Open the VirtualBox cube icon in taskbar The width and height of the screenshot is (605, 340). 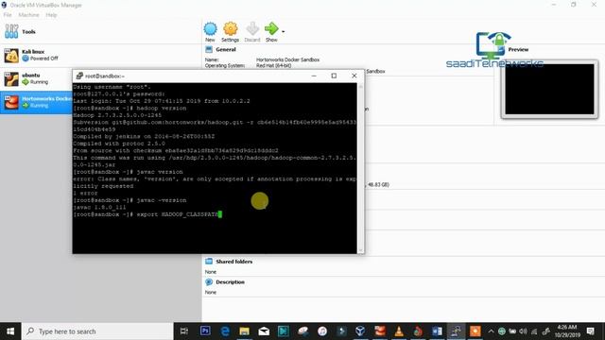point(360,331)
